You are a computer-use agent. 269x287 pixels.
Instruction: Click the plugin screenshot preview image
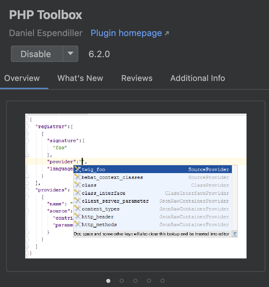[x=136, y=186]
